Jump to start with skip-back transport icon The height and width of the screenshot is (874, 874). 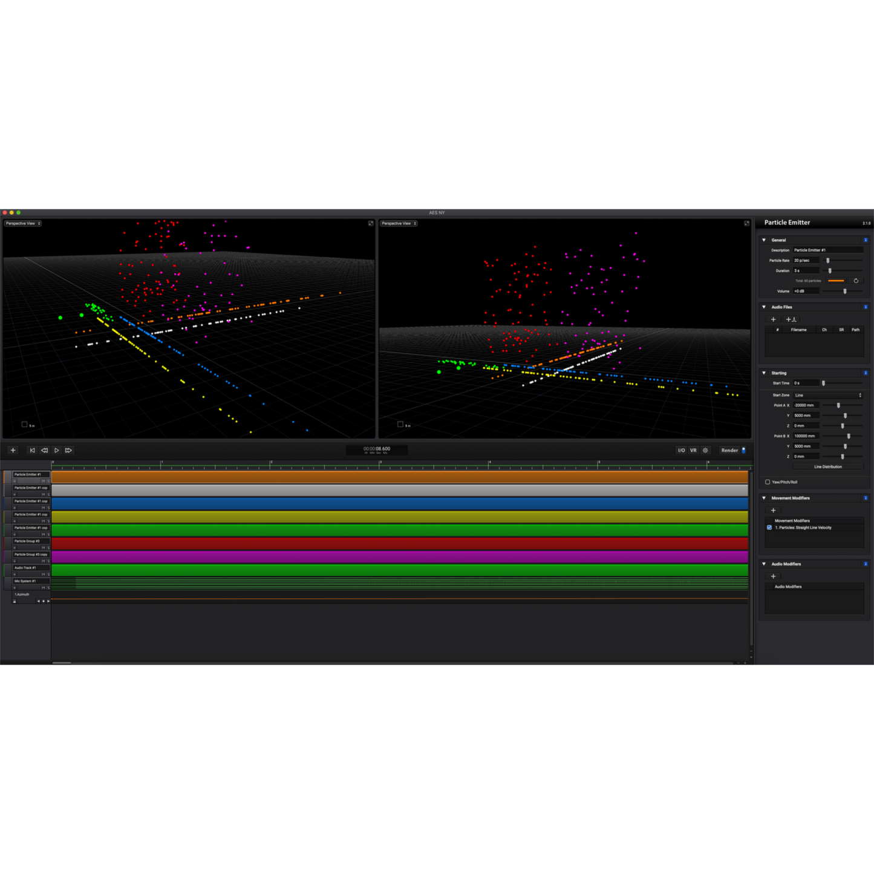(32, 450)
